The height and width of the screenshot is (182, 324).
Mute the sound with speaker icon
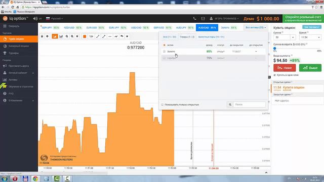click(35, 19)
